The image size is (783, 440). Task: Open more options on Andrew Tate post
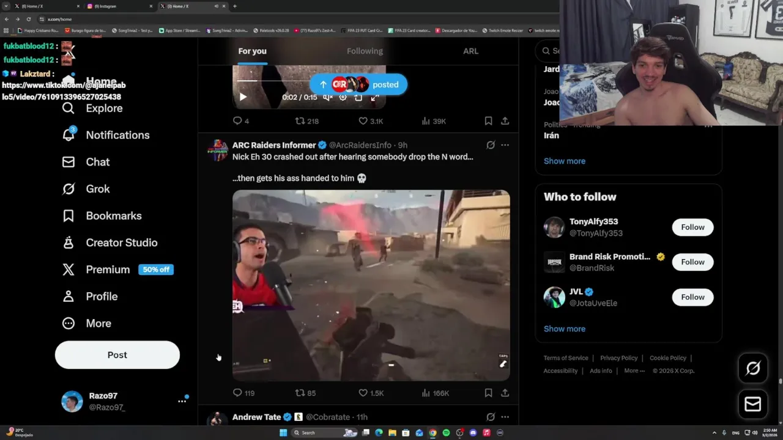(x=505, y=417)
